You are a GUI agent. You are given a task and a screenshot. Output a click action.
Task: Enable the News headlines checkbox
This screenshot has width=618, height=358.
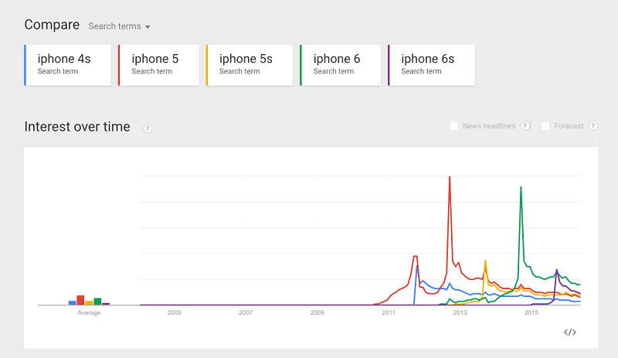[x=454, y=126]
